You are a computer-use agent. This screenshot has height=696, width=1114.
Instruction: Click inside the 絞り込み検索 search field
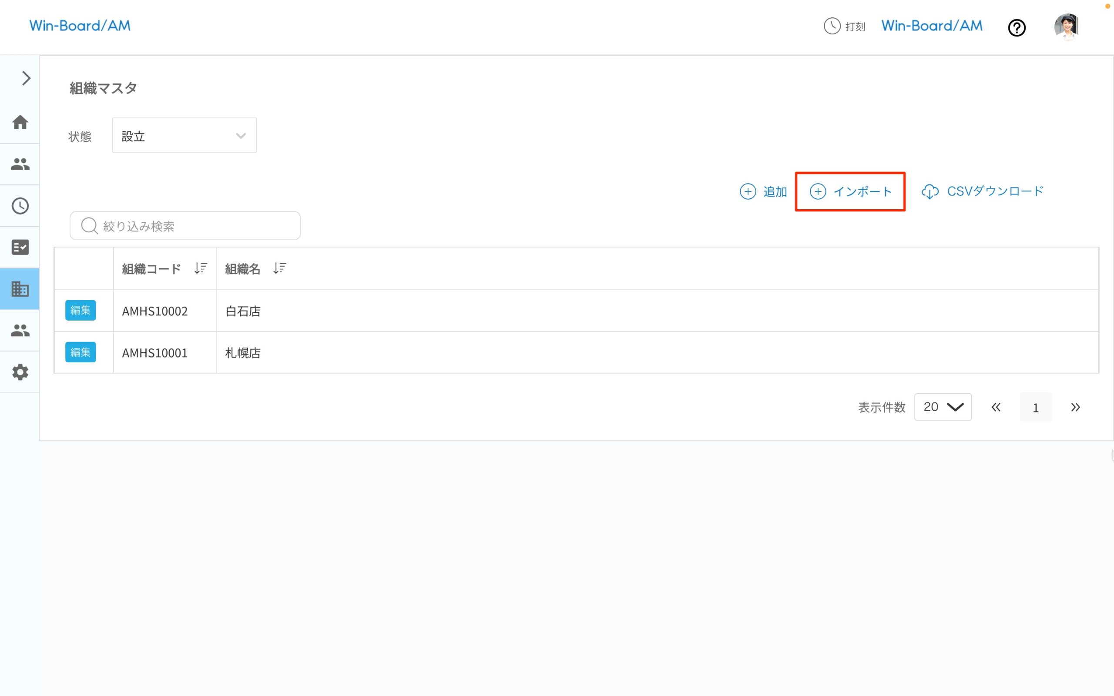pyautogui.click(x=184, y=226)
